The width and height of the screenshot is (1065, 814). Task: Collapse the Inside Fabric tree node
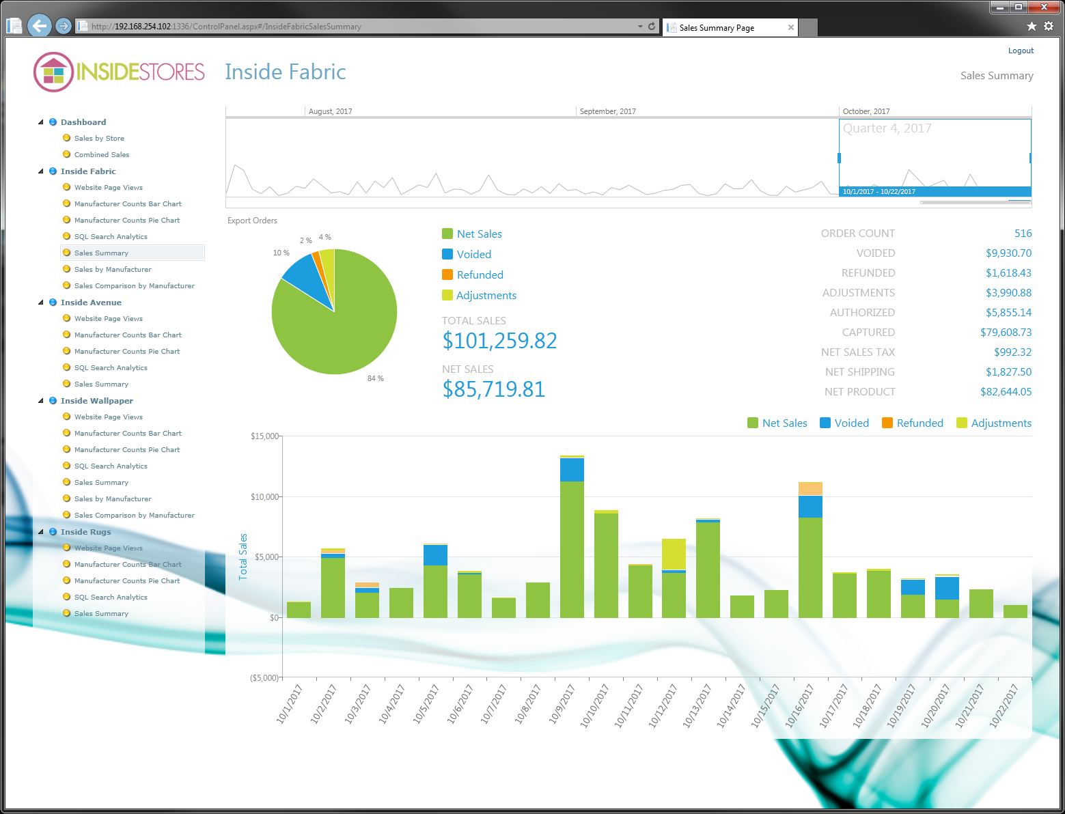coord(41,171)
